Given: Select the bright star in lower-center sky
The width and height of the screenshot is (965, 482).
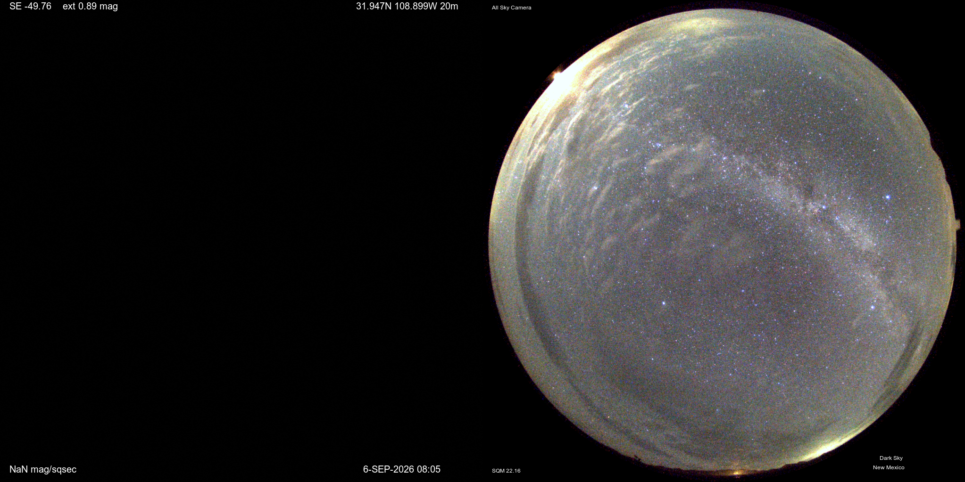Looking at the screenshot, I should point(664,302).
